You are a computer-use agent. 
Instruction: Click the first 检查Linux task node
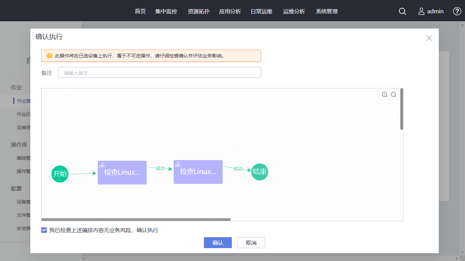point(122,173)
